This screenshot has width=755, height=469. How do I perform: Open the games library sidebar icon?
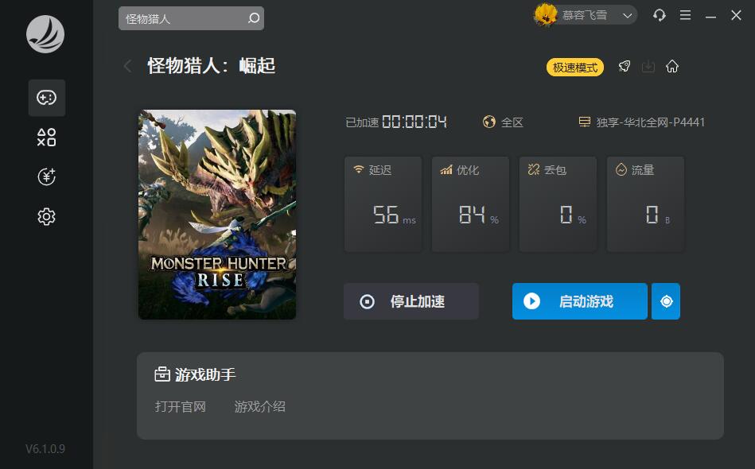point(47,98)
